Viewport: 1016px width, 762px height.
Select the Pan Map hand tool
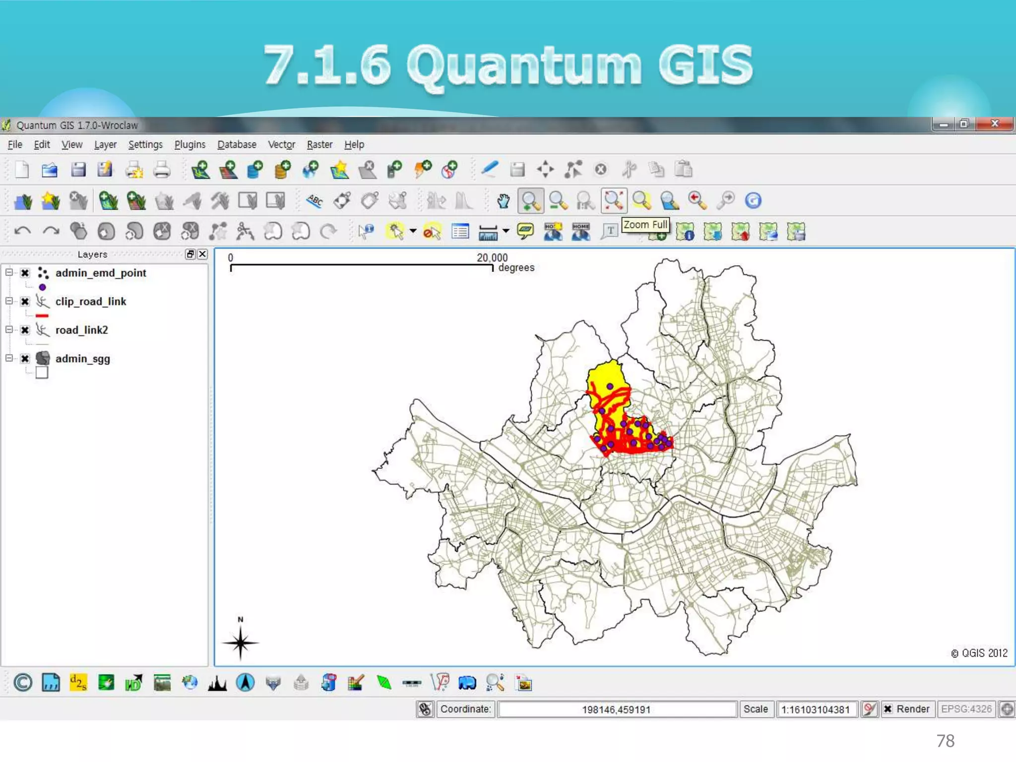pos(503,201)
